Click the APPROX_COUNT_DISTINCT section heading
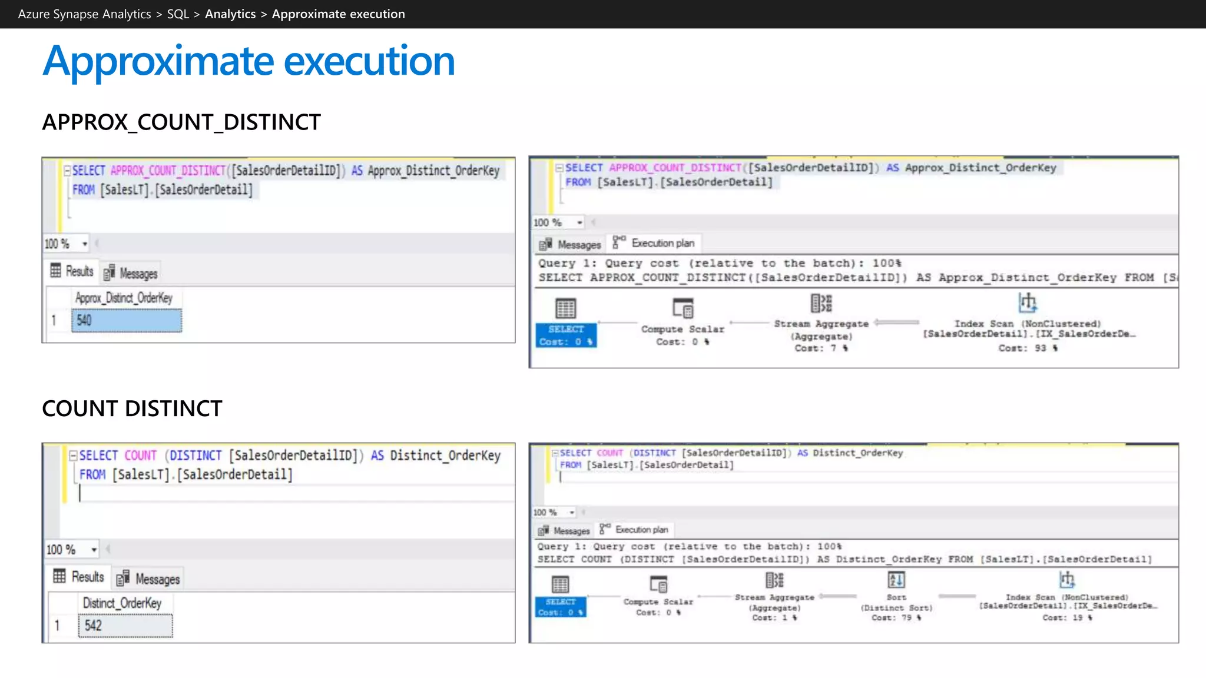 (x=181, y=122)
